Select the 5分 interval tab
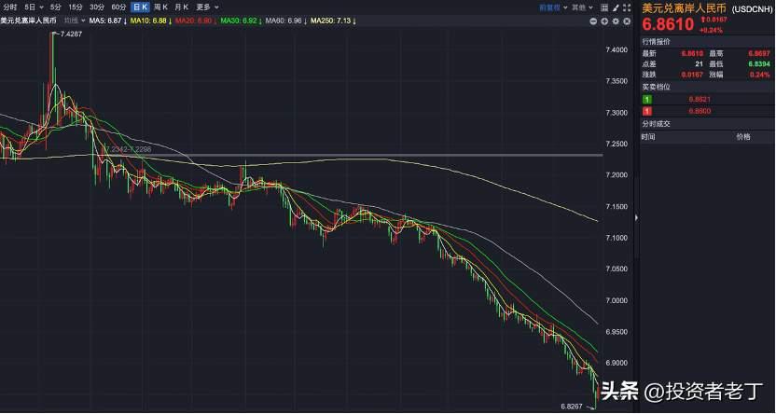Image resolution: width=776 pixels, height=414 pixels. pos(55,7)
